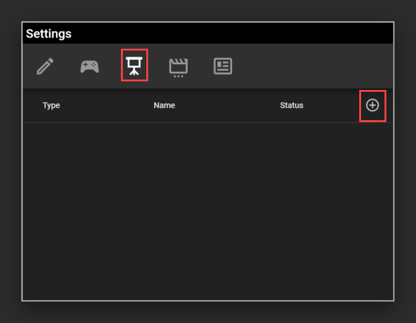The width and height of the screenshot is (416, 323).
Task: Click empty toolbar space right of tab icons
Action: click(309, 67)
